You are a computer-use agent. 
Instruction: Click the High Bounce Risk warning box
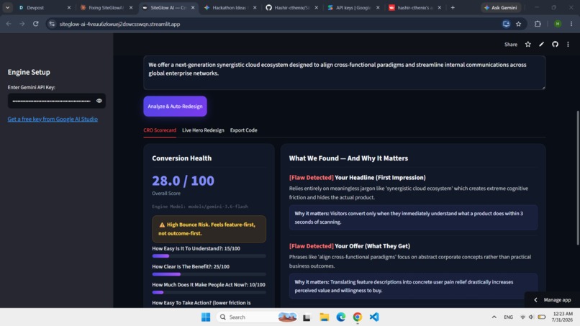click(209, 229)
